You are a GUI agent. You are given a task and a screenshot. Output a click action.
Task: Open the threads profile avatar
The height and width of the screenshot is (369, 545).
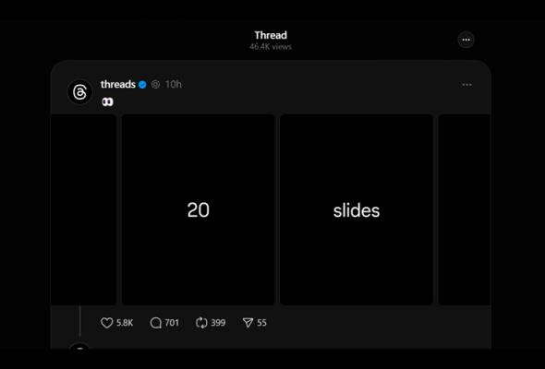point(80,92)
